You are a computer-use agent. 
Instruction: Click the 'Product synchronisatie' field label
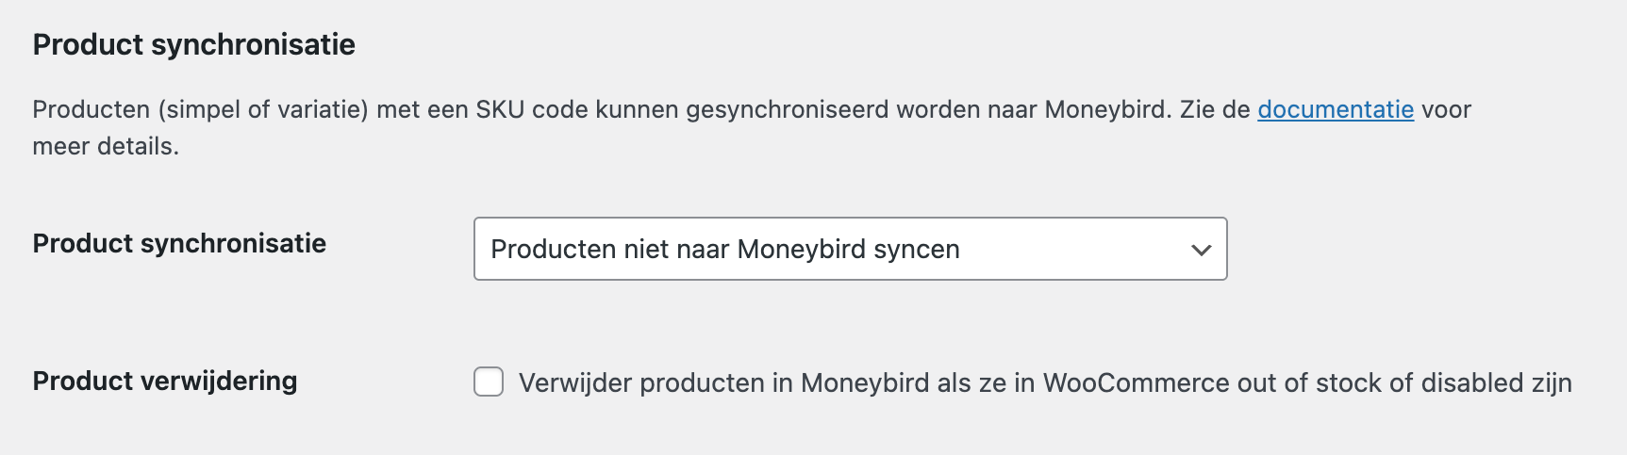click(x=179, y=243)
